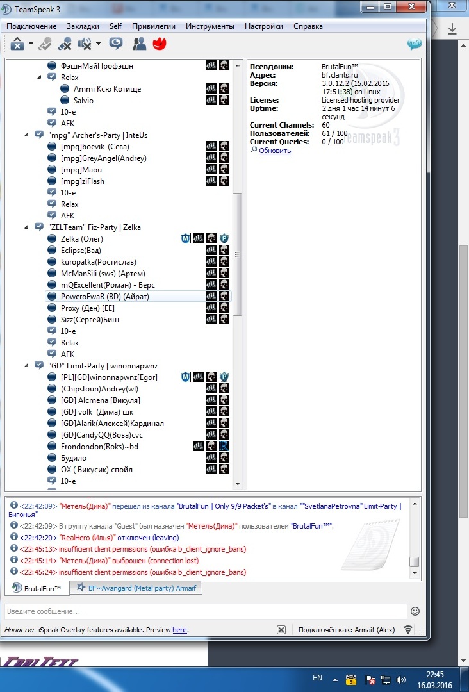
Task: Open the Закладки menu
Action: [x=83, y=26]
